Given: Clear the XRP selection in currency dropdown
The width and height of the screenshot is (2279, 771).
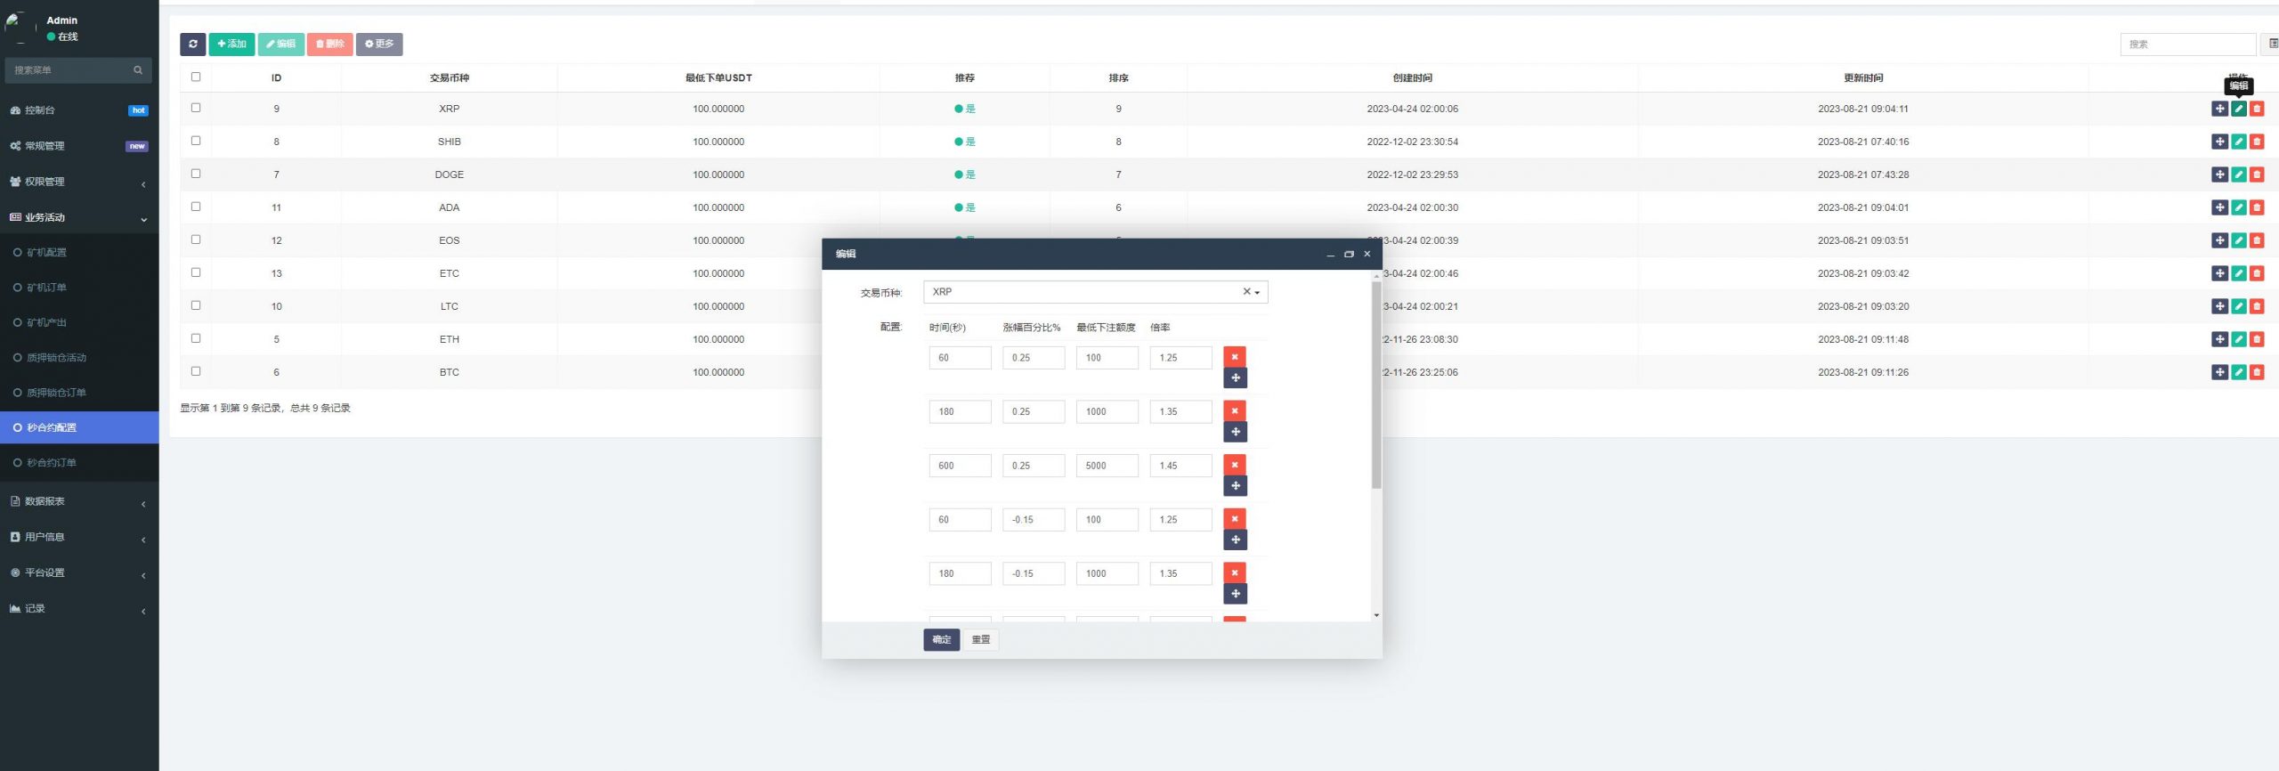Looking at the screenshot, I should point(1246,292).
